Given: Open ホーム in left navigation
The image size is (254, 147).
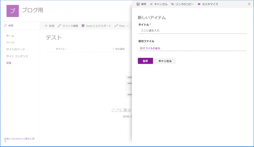Looking at the screenshot, I should (10, 35).
